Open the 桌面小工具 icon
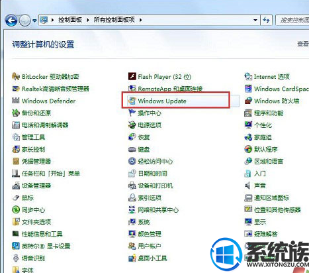Screen dimensions: 309x273 132,258
